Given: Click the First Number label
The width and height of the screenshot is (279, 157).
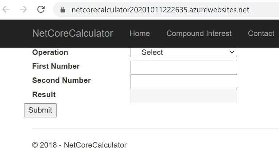Looking at the screenshot, I should 56,66.
